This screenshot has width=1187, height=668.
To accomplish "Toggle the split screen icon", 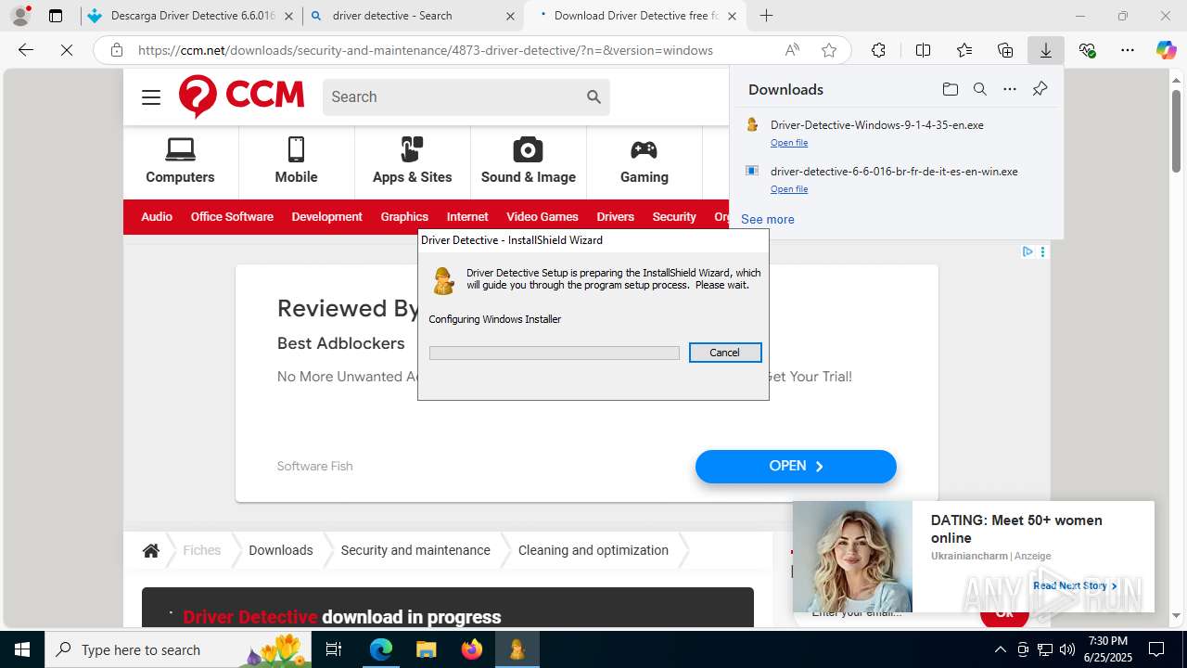I will [x=923, y=50].
